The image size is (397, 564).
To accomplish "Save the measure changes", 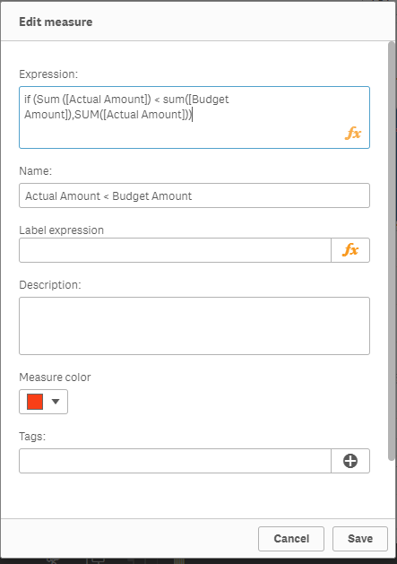I will point(360,539).
